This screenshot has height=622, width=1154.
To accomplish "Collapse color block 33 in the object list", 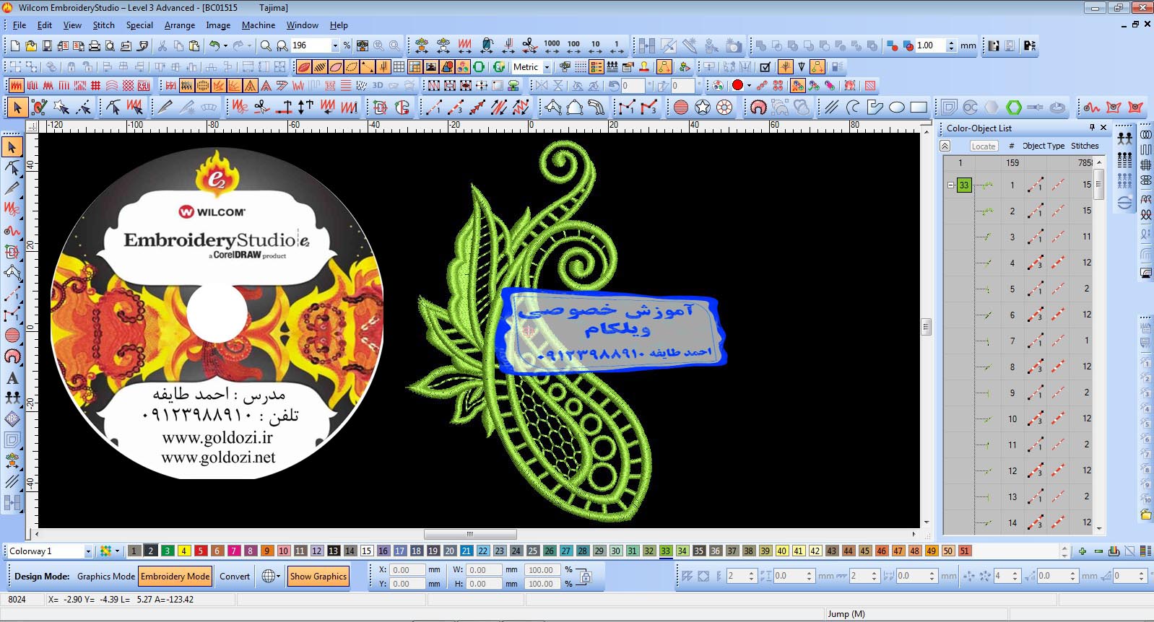I will [x=950, y=185].
